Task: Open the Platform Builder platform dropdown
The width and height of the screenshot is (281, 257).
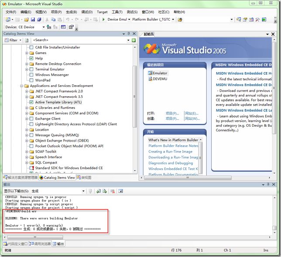Action: [x=173, y=19]
